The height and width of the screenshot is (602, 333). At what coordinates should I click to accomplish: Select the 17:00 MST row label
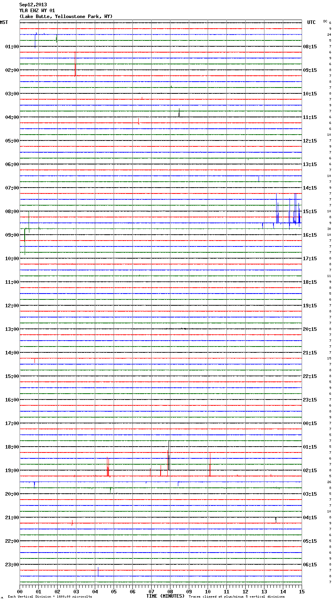coord(12,423)
